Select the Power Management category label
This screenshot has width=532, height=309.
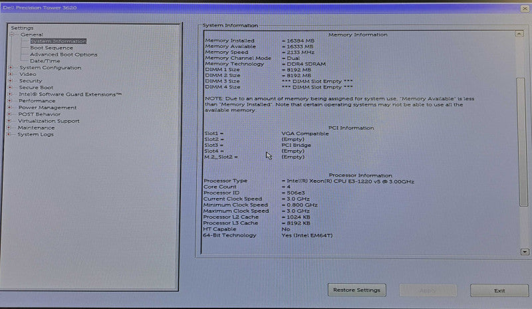[47, 108]
